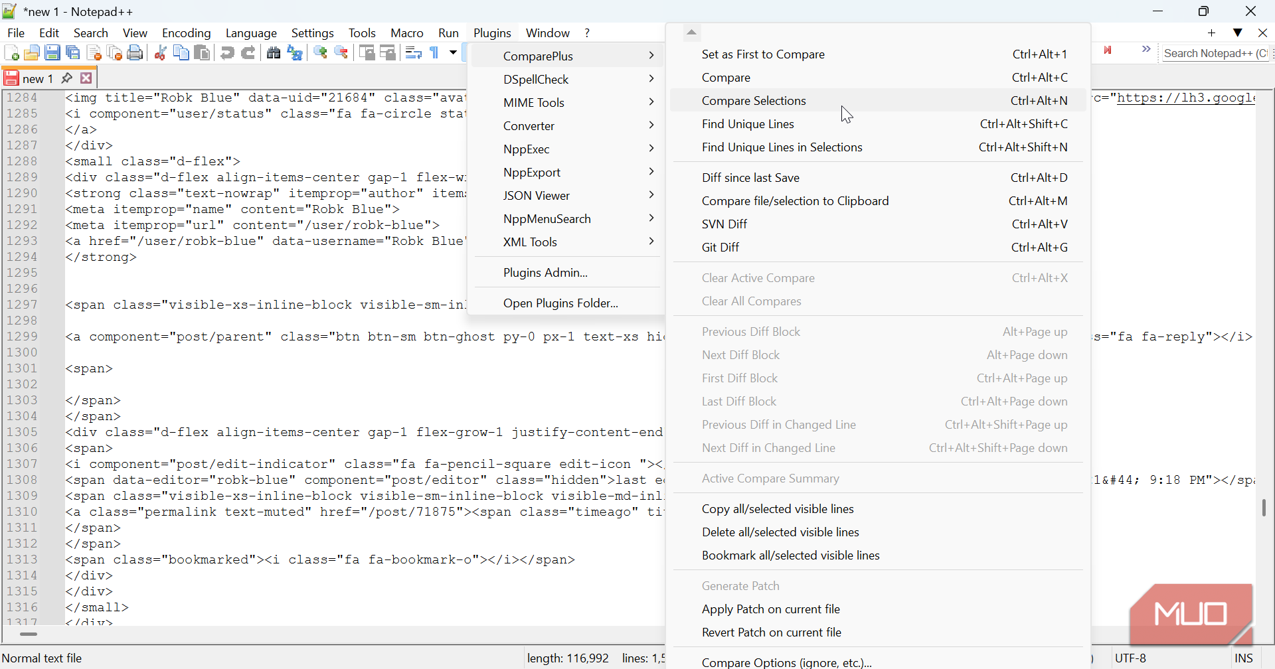
Task: Choose Compare Selections
Action: [x=879, y=101]
